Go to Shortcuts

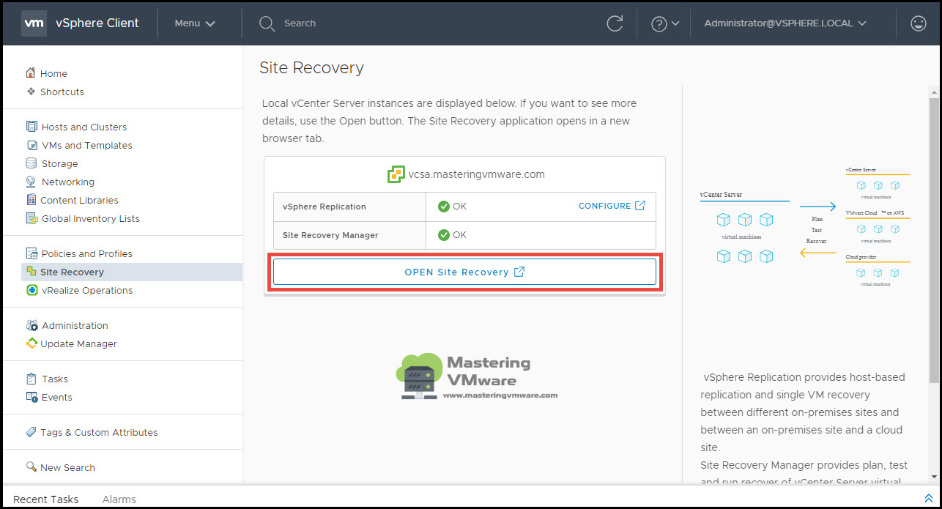[62, 92]
